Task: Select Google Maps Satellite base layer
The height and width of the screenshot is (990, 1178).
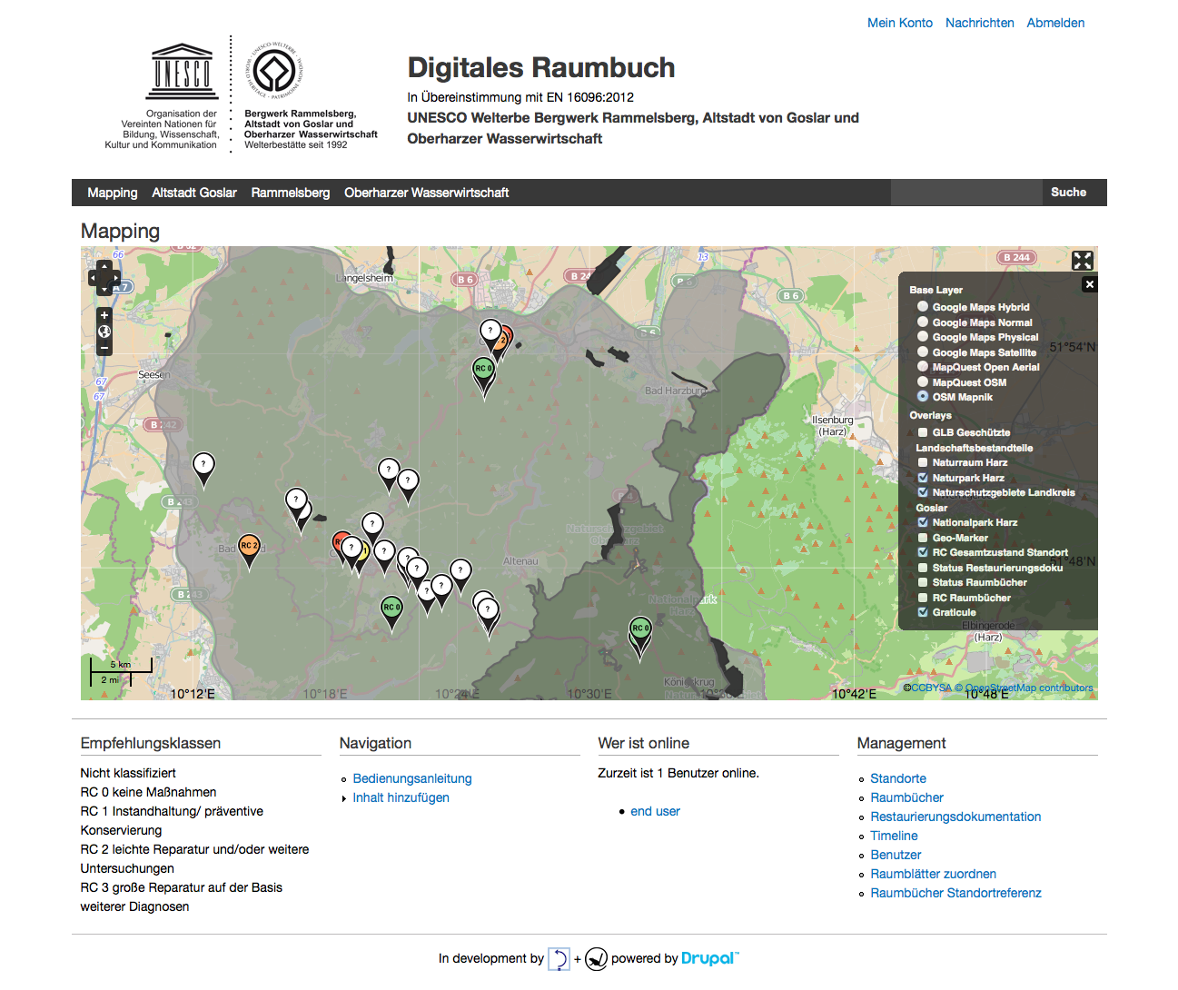Action: [923, 352]
